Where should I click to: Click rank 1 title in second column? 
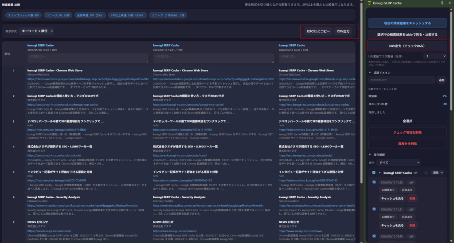pyautogui.click(x=180, y=70)
